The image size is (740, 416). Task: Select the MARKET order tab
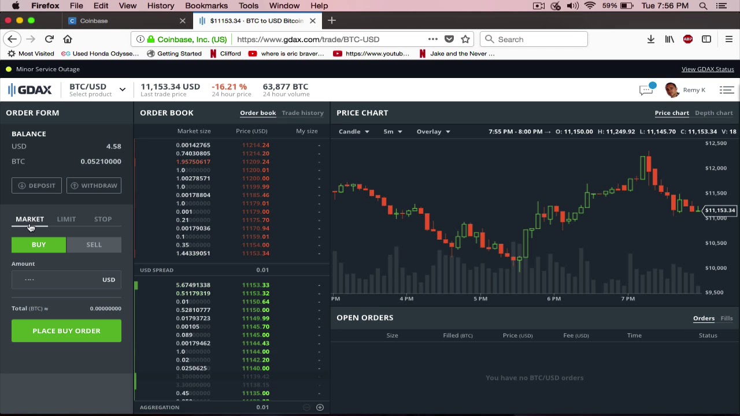tap(29, 219)
